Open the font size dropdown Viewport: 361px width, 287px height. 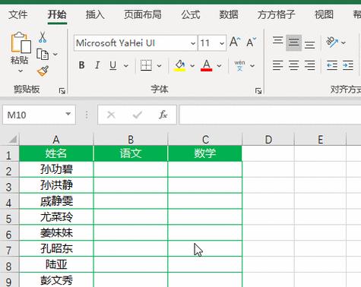(x=222, y=43)
